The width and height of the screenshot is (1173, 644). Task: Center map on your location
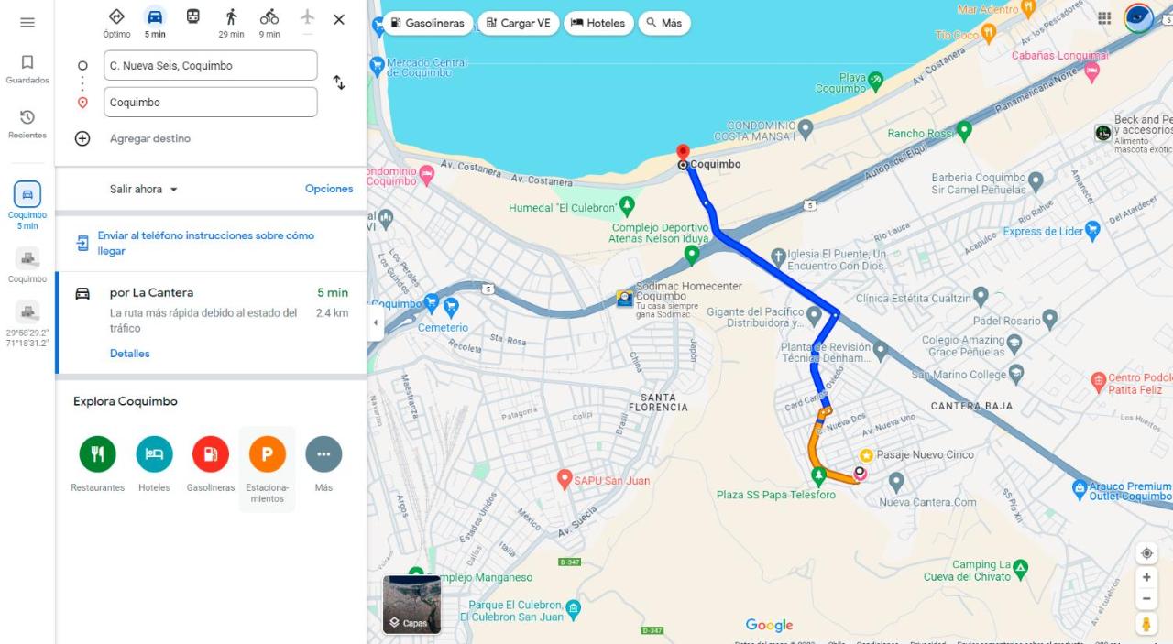coord(1146,553)
